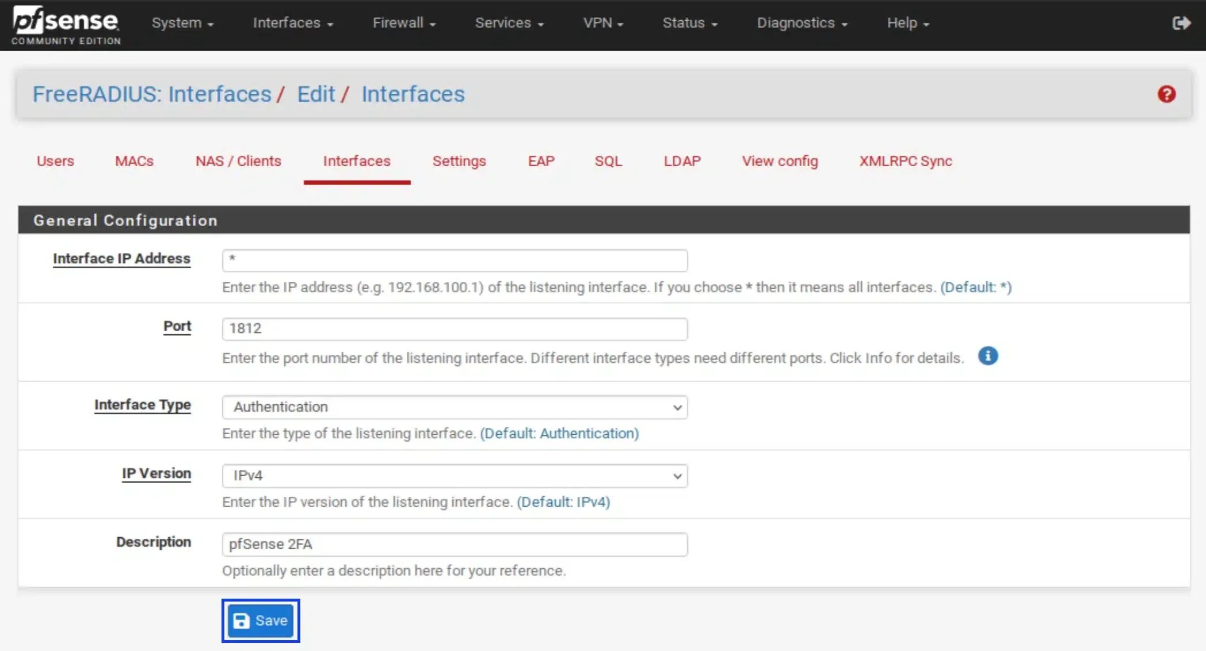The width and height of the screenshot is (1206, 651).
Task: Click the Interface IP Address input field
Action: (x=455, y=258)
